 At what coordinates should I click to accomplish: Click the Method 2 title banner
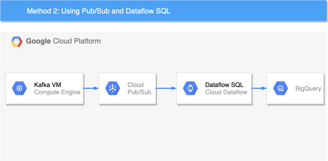(98, 11)
